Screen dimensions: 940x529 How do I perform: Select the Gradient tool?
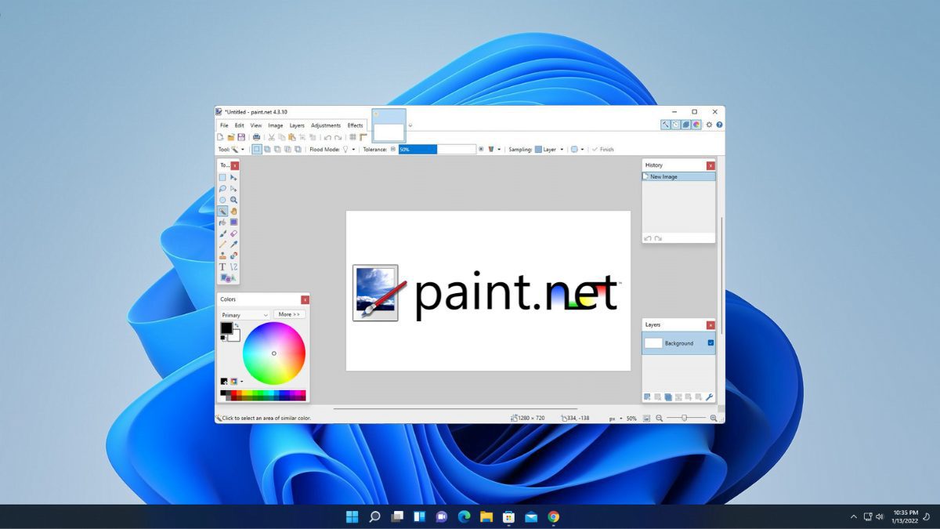[233, 223]
